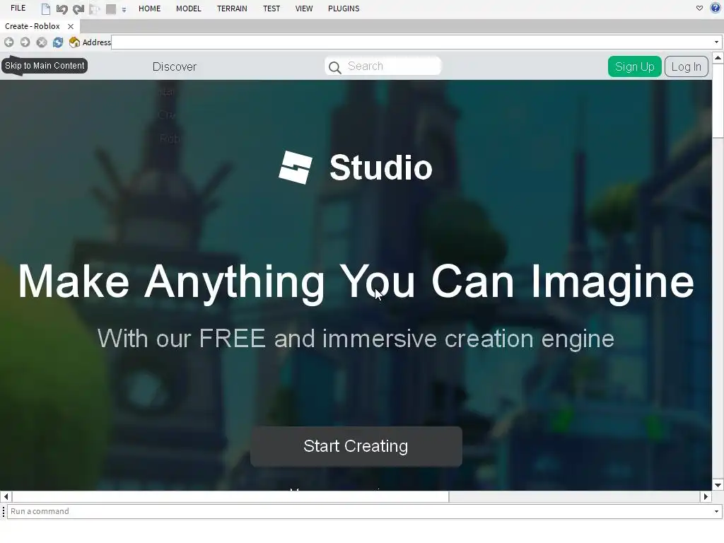724x543 pixels.
Task: Refresh the page with the reload icon
Action: coord(58,42)
